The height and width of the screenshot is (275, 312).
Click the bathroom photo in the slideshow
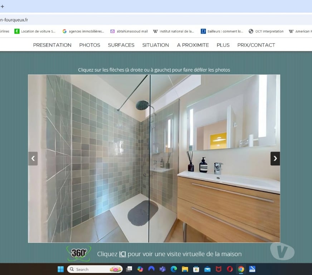[x=154, y=158]
